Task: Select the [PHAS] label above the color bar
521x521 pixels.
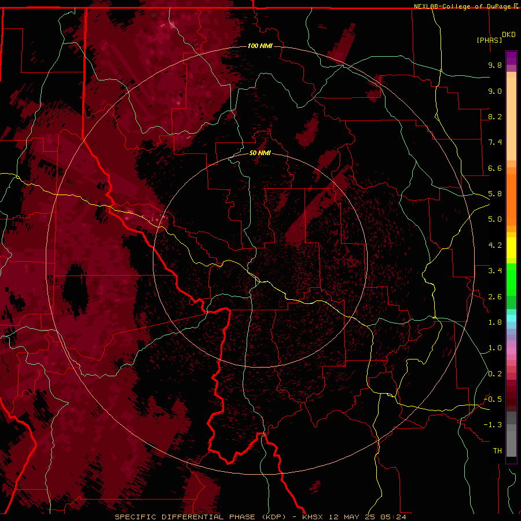Action: pyautogui.click(x=489, y=40)
